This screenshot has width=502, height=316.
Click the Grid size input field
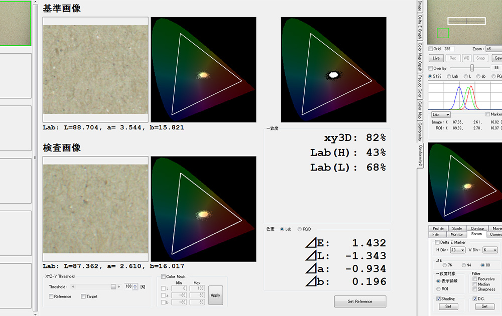click(448, 49)
